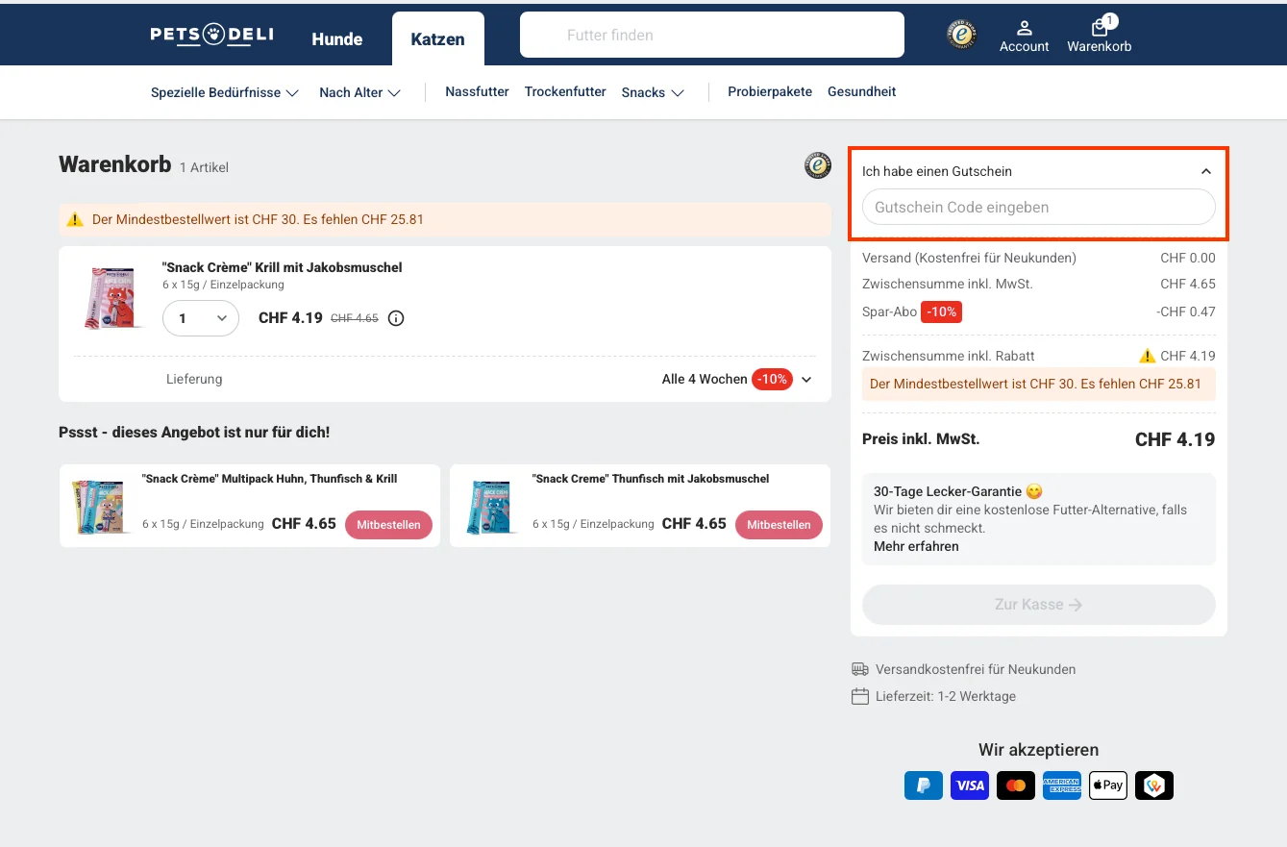Select the Katzen tab

tap(437, 39)
